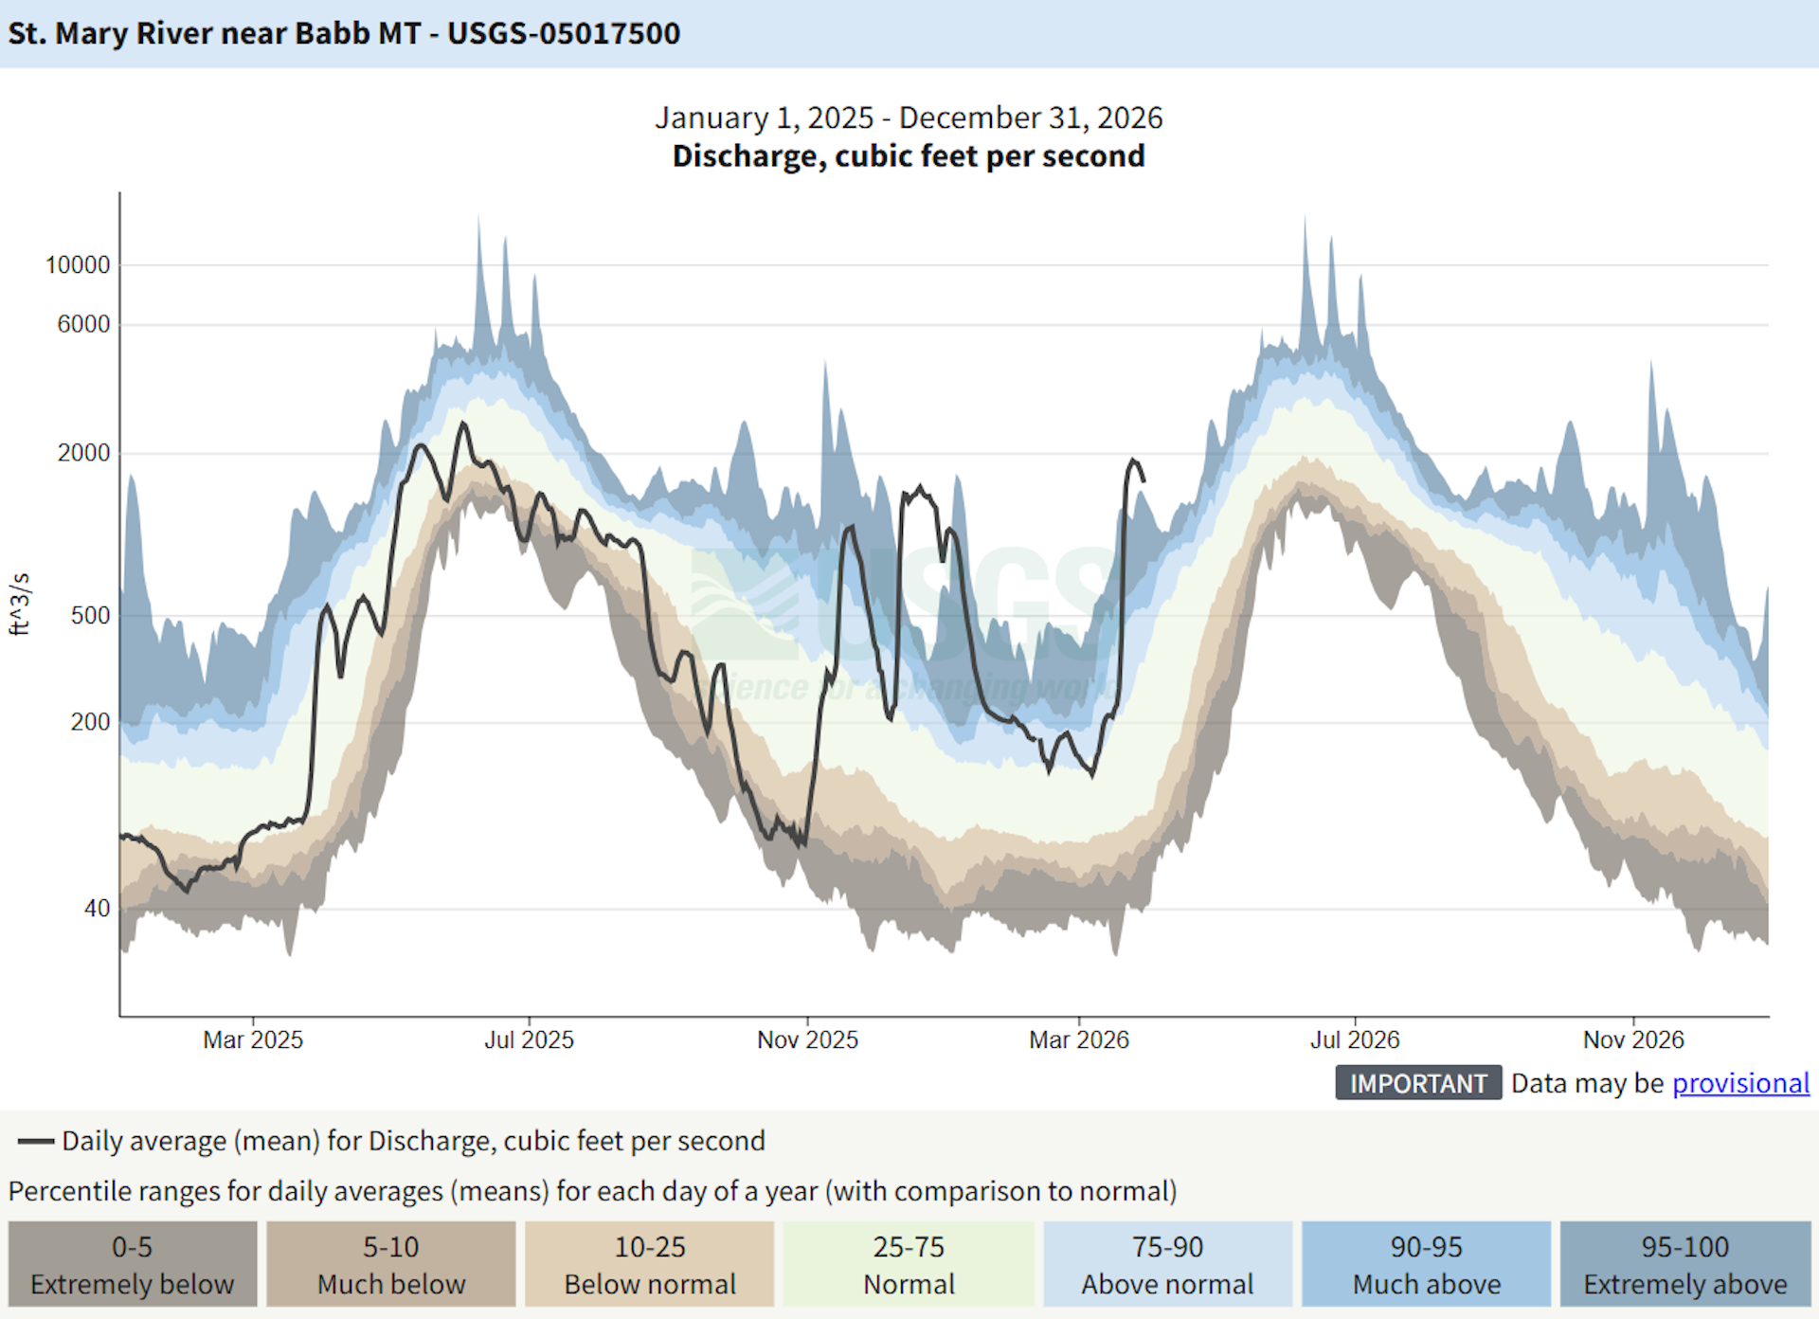Click the daily average line legend icon
The image size is (1819, 1319).
(35, 1141)
